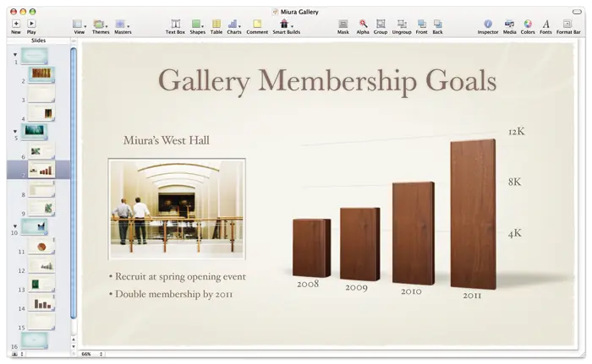
Task: Click the navigator scroll up arrow
Action: pos(74,340)
